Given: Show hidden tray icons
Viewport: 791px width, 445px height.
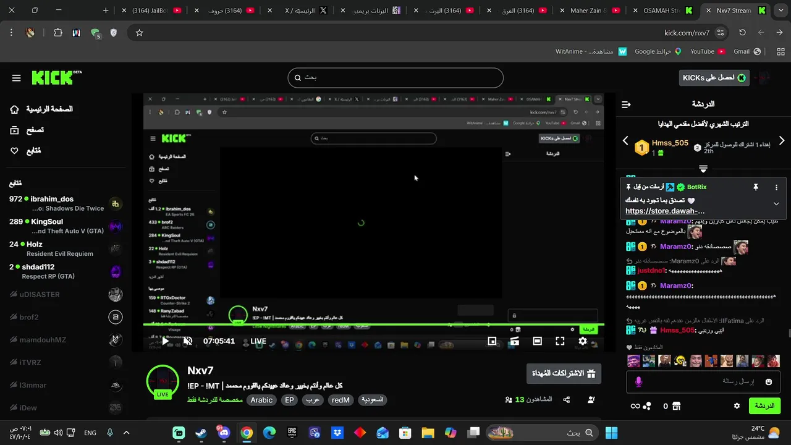Looking at the screenshot, I should point(126,433).
